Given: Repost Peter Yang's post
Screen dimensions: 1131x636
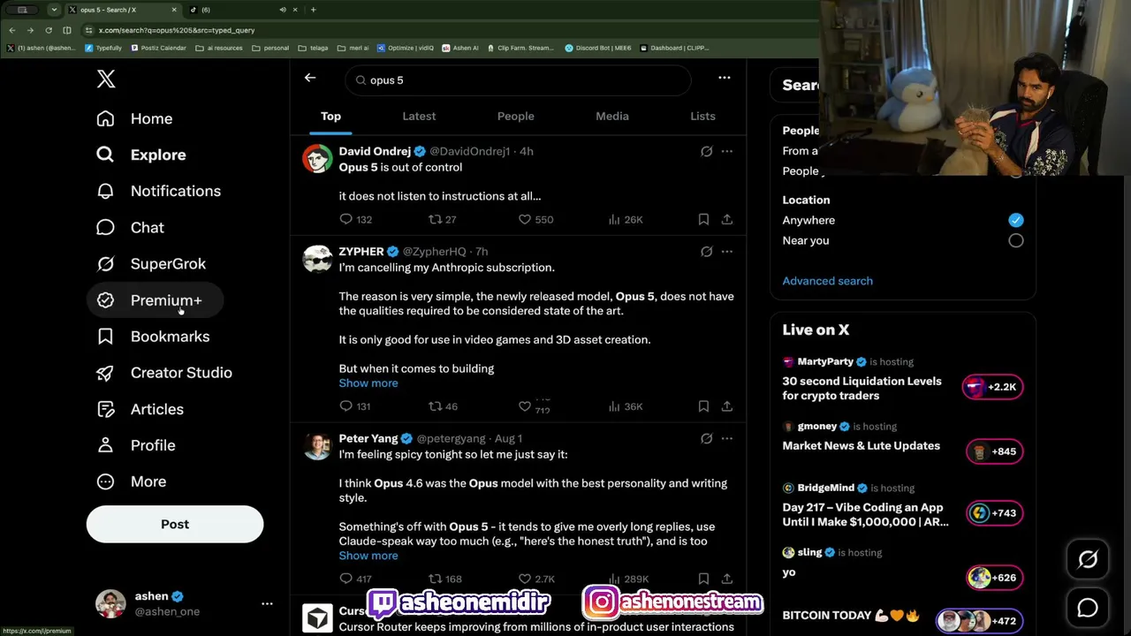Looking at the screenshot, I should (x=445, y=579).
